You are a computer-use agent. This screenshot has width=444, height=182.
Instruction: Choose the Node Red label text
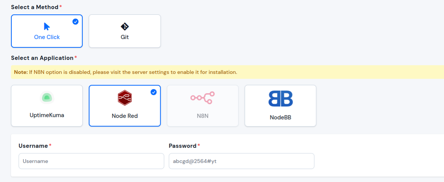coord(125,116)
